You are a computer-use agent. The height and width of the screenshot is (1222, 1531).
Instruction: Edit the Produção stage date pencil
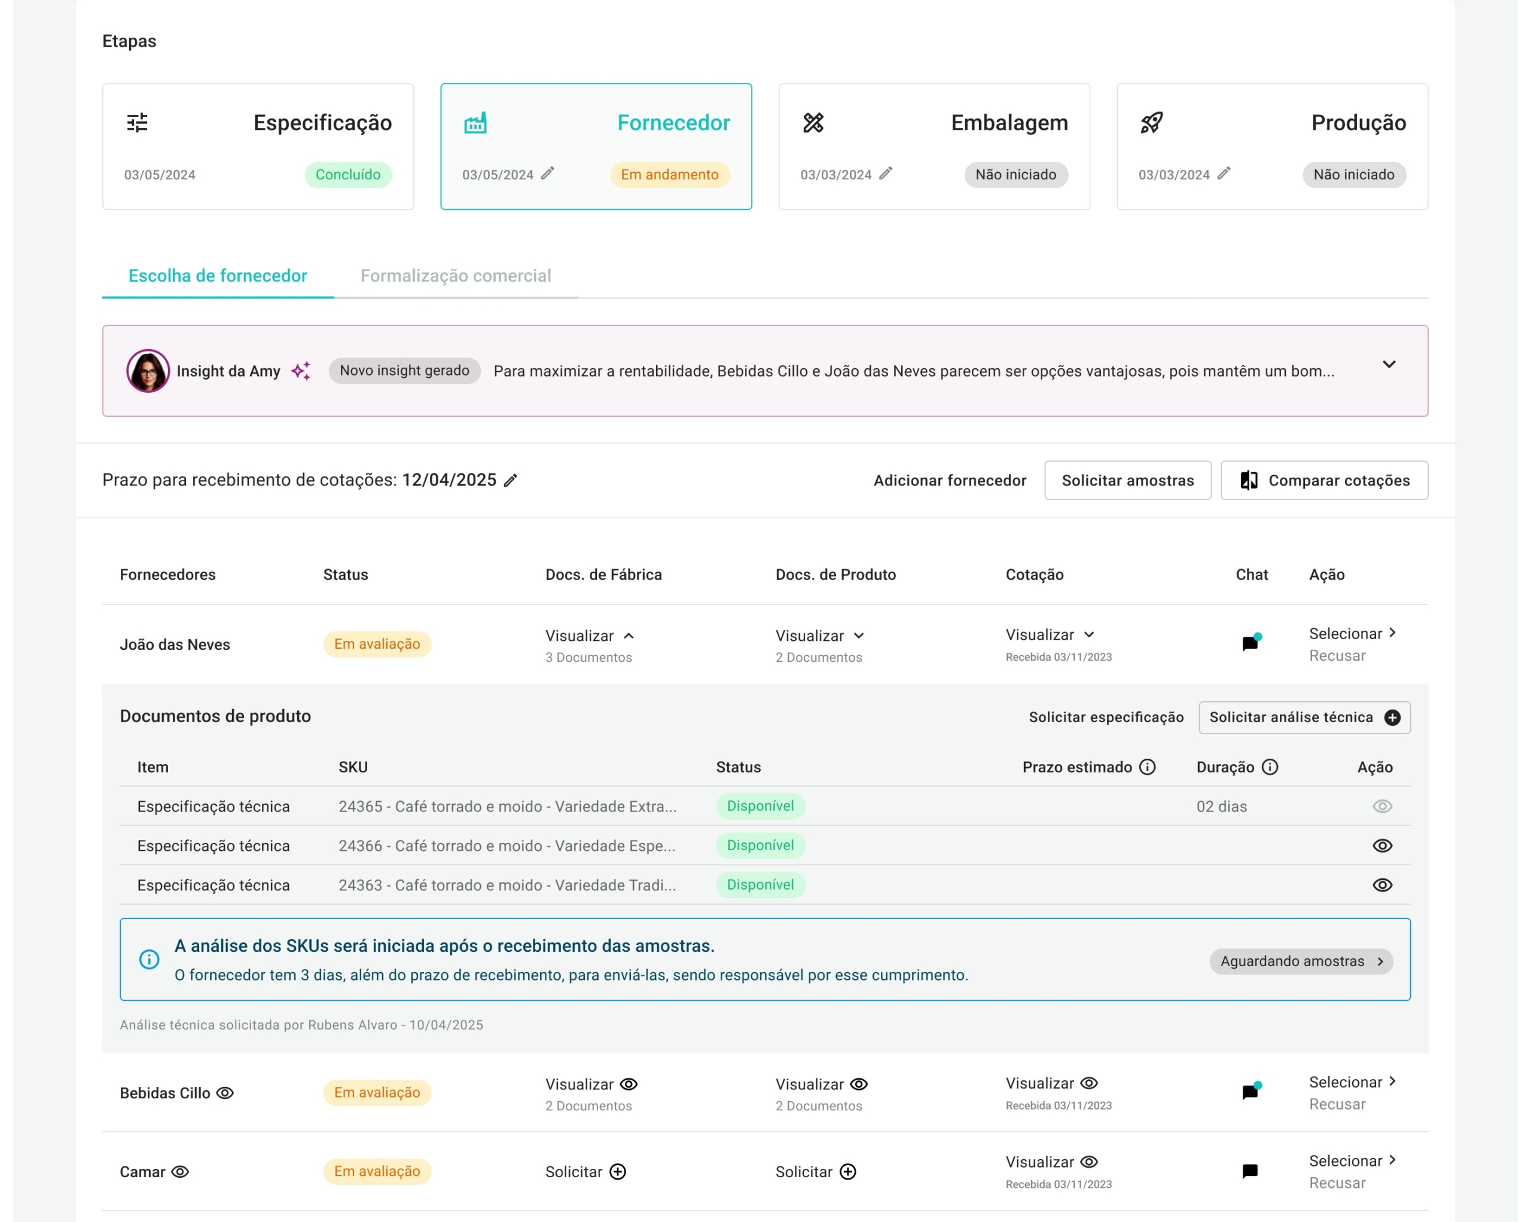[1224, 173]
